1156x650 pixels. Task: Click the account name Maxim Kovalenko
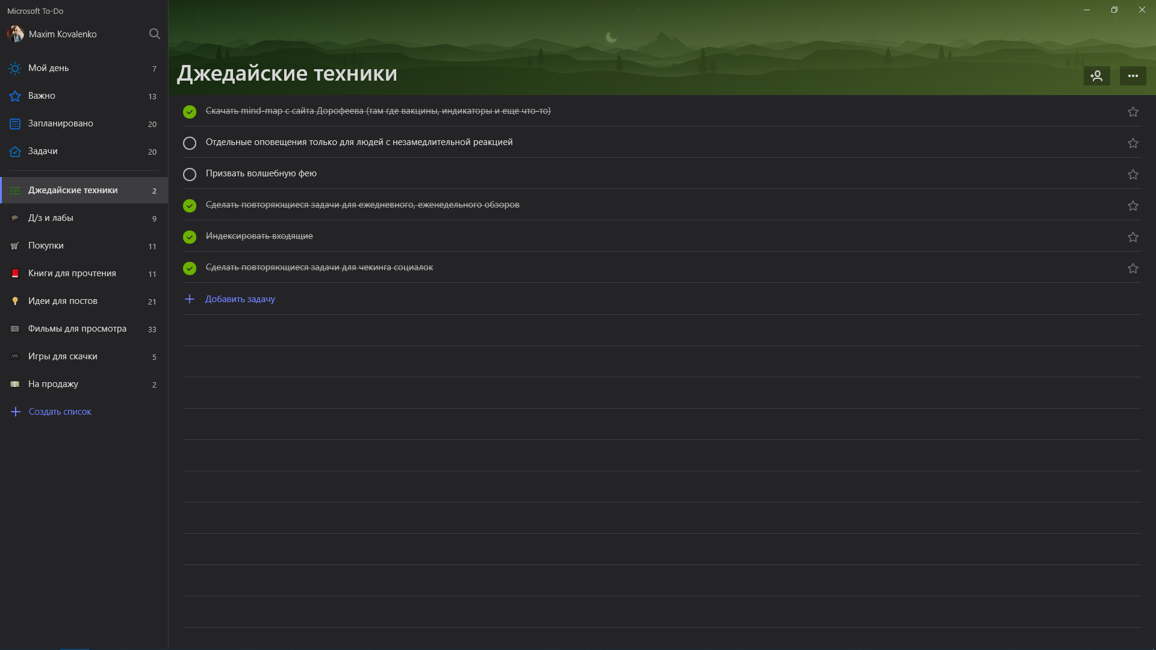63,34
